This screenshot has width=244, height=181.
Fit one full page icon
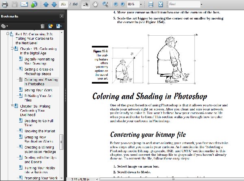click(161, 4)
